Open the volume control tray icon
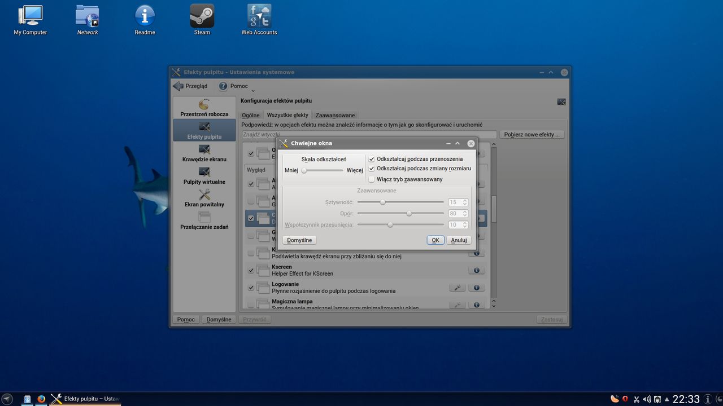 647,399
